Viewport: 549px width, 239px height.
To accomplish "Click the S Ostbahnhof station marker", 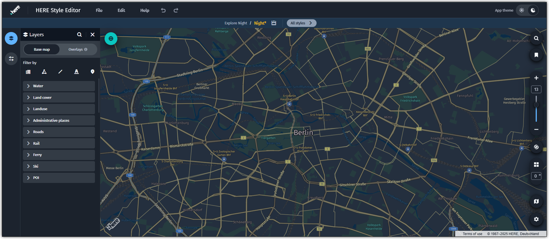I will pos(408,149).
